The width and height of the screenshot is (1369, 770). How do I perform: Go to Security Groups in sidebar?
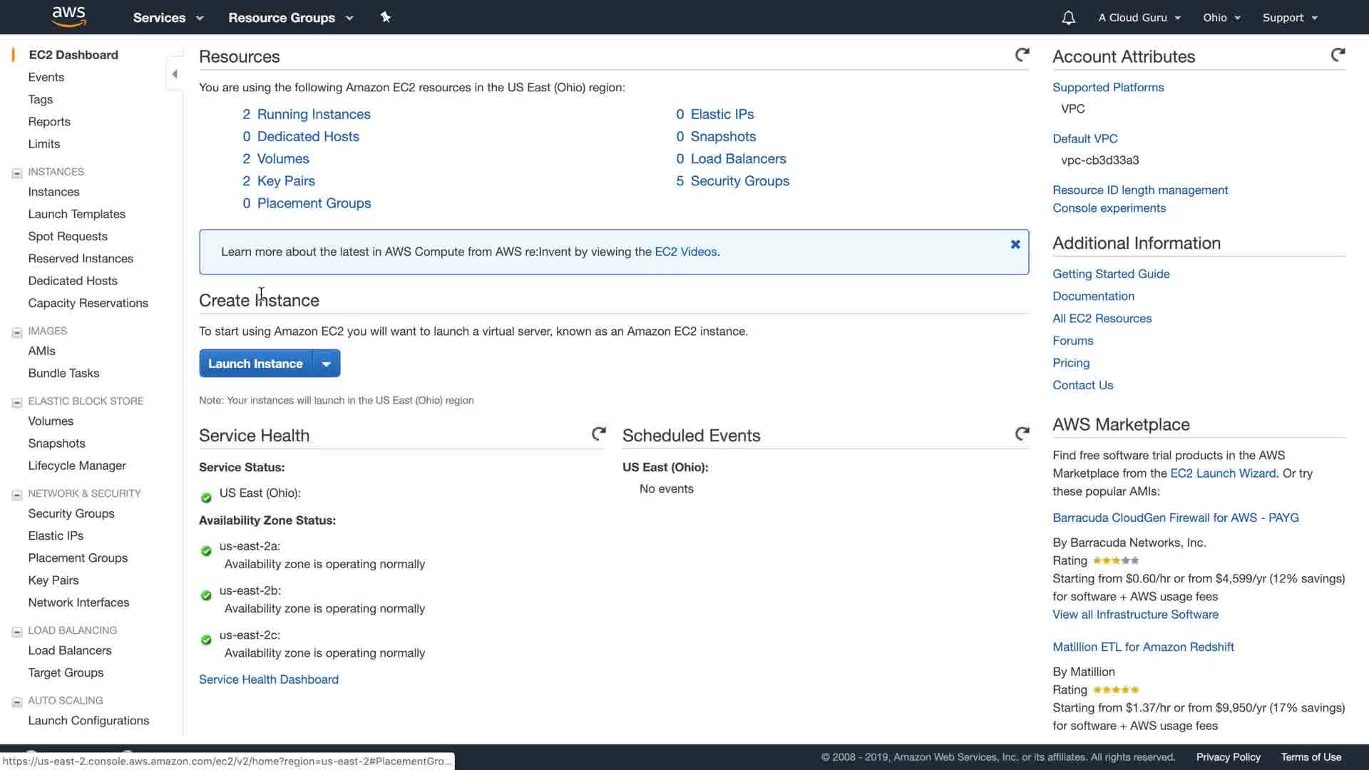[71, 513]
